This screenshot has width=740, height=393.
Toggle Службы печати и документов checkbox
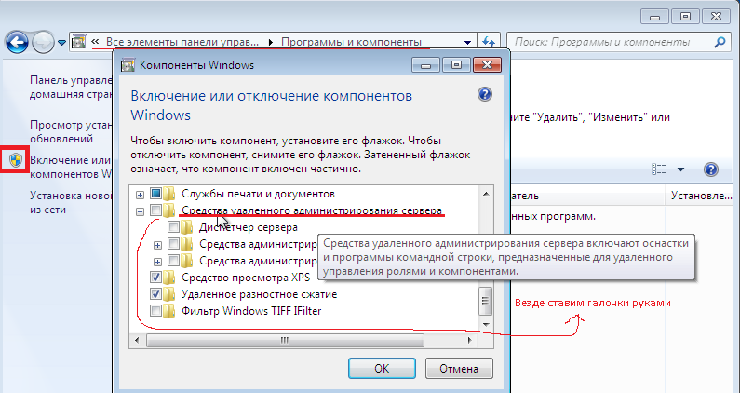[155, 193]
